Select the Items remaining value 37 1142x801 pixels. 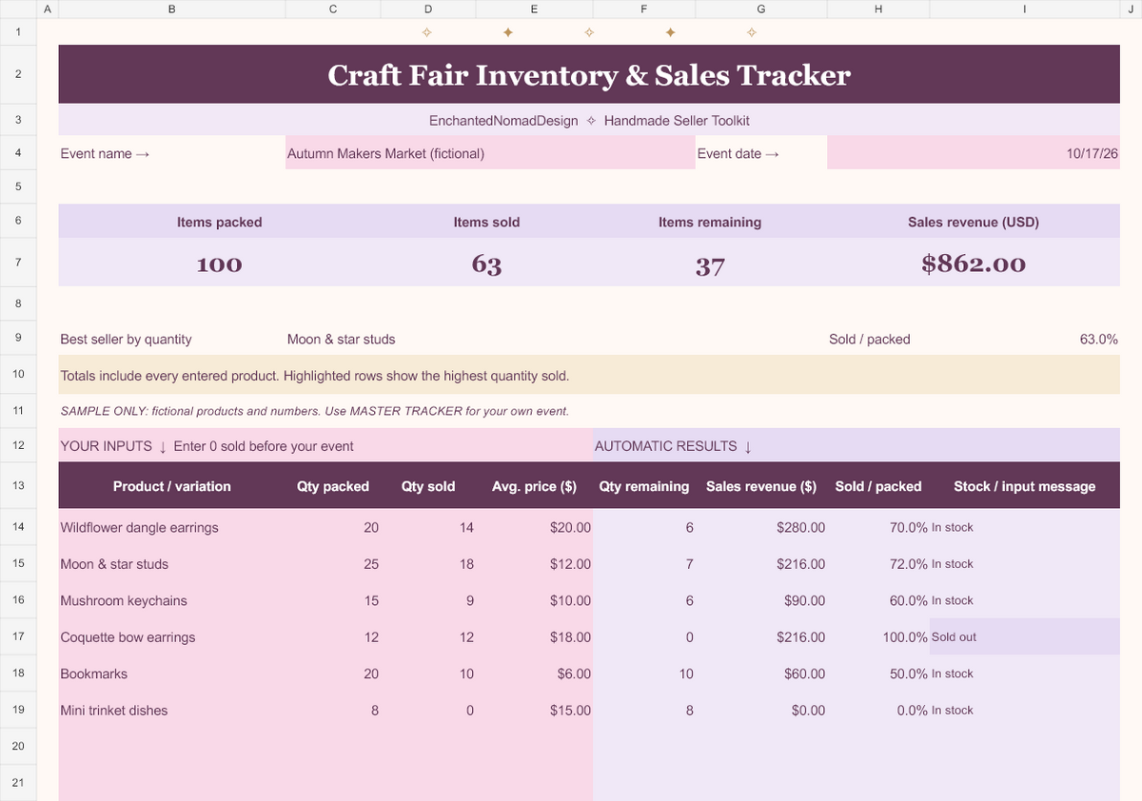710,264
